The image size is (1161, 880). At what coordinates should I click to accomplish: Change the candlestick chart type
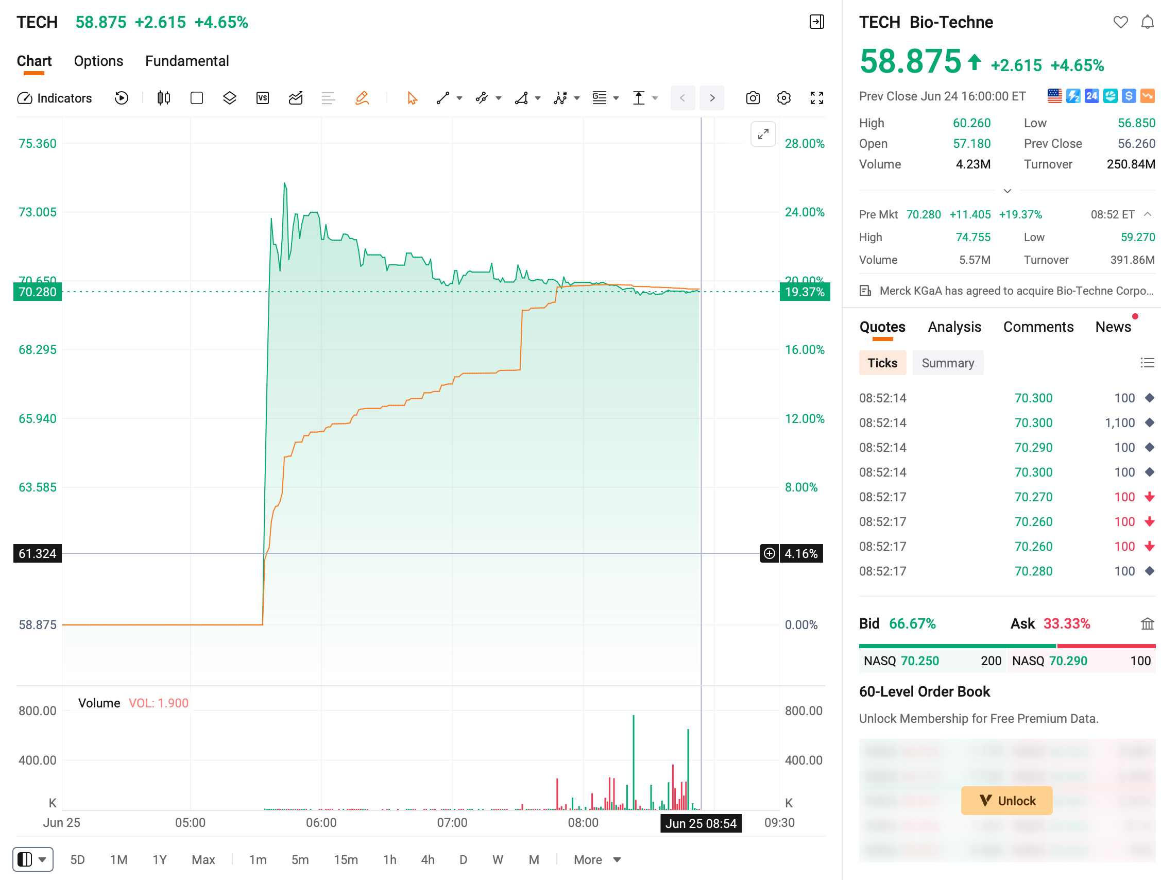click(164, 98)
